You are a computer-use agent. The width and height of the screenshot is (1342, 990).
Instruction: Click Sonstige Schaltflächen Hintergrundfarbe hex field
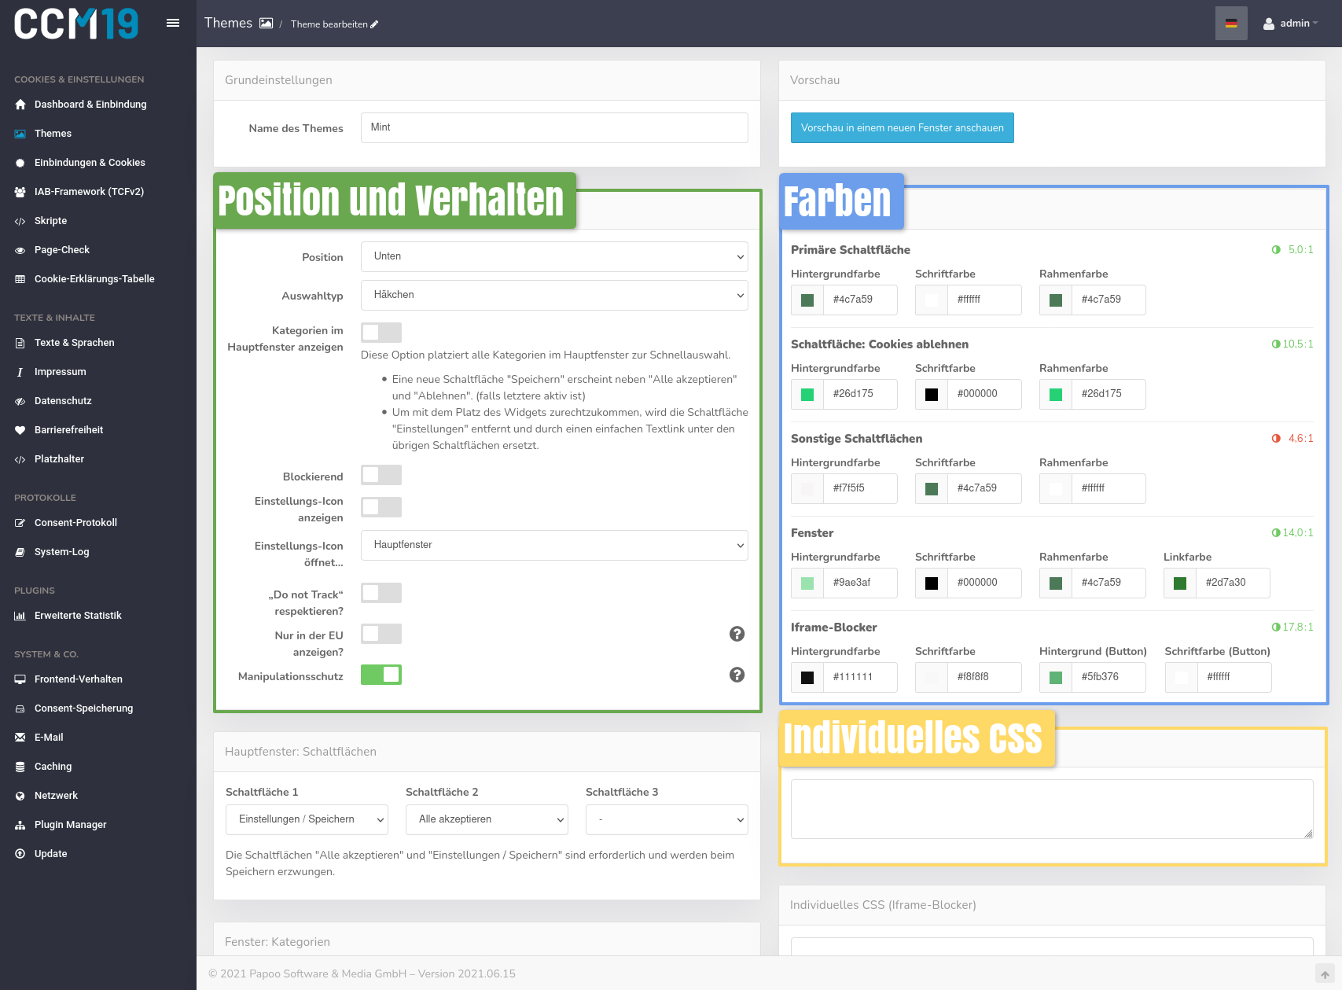click(860, 488)
